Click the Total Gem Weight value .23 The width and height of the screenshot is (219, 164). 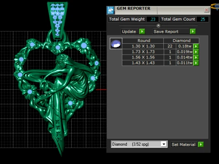[152, 19]
